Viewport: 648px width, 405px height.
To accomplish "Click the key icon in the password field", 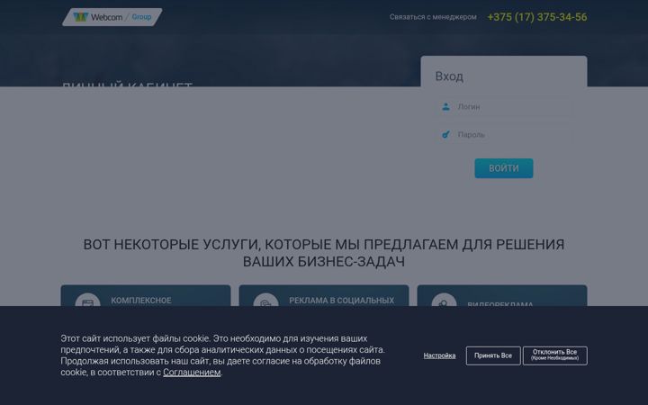I will click(x=445, y=134).
